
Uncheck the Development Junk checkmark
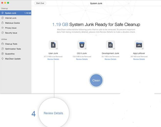[x=114, y=48]
